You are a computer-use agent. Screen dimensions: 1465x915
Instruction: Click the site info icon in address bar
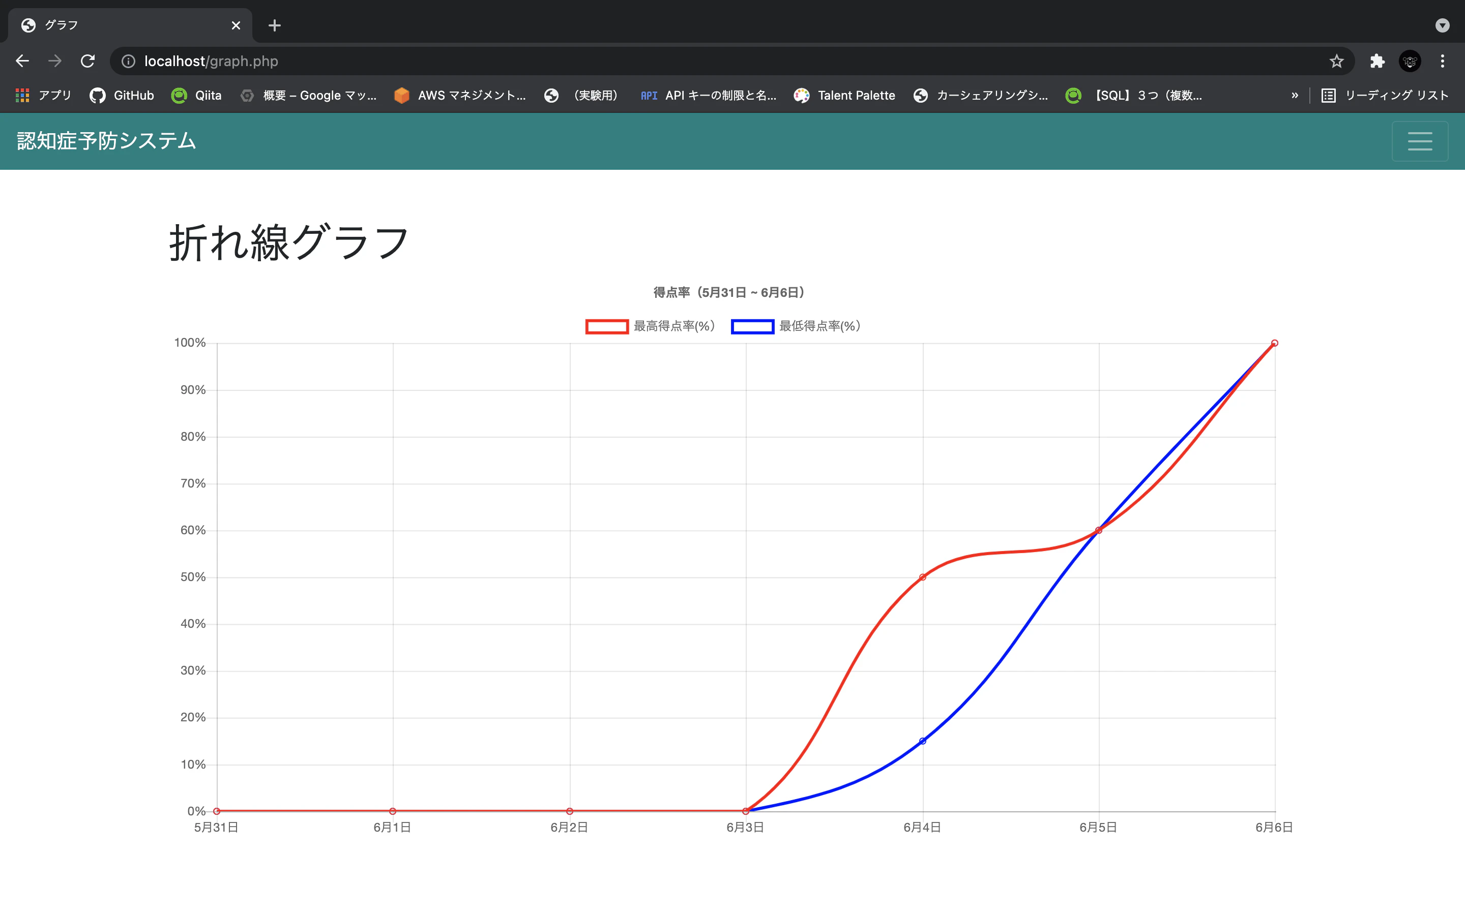pyautogui.click(x=128, y=61)
